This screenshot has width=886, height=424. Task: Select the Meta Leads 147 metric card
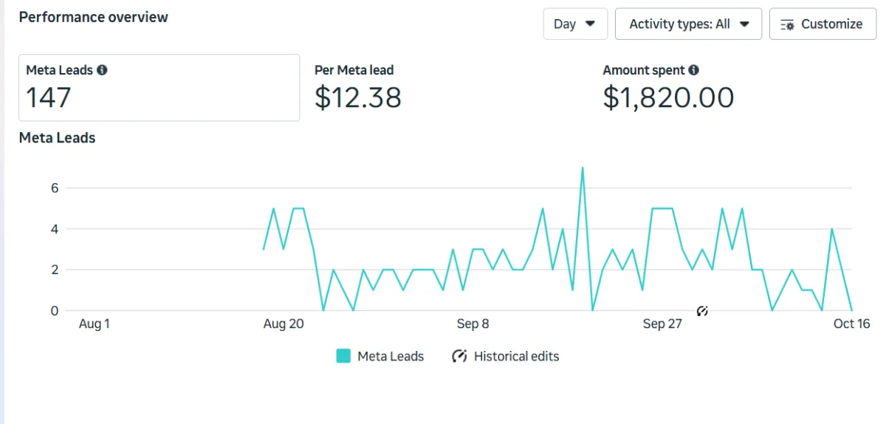click(x=159, y=87)
